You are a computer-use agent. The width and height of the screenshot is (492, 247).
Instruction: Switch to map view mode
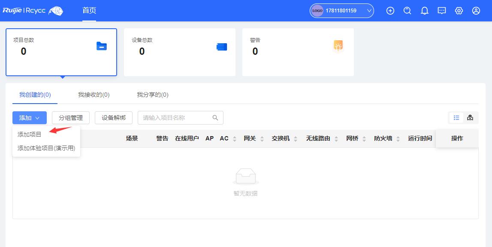point(470,118)
